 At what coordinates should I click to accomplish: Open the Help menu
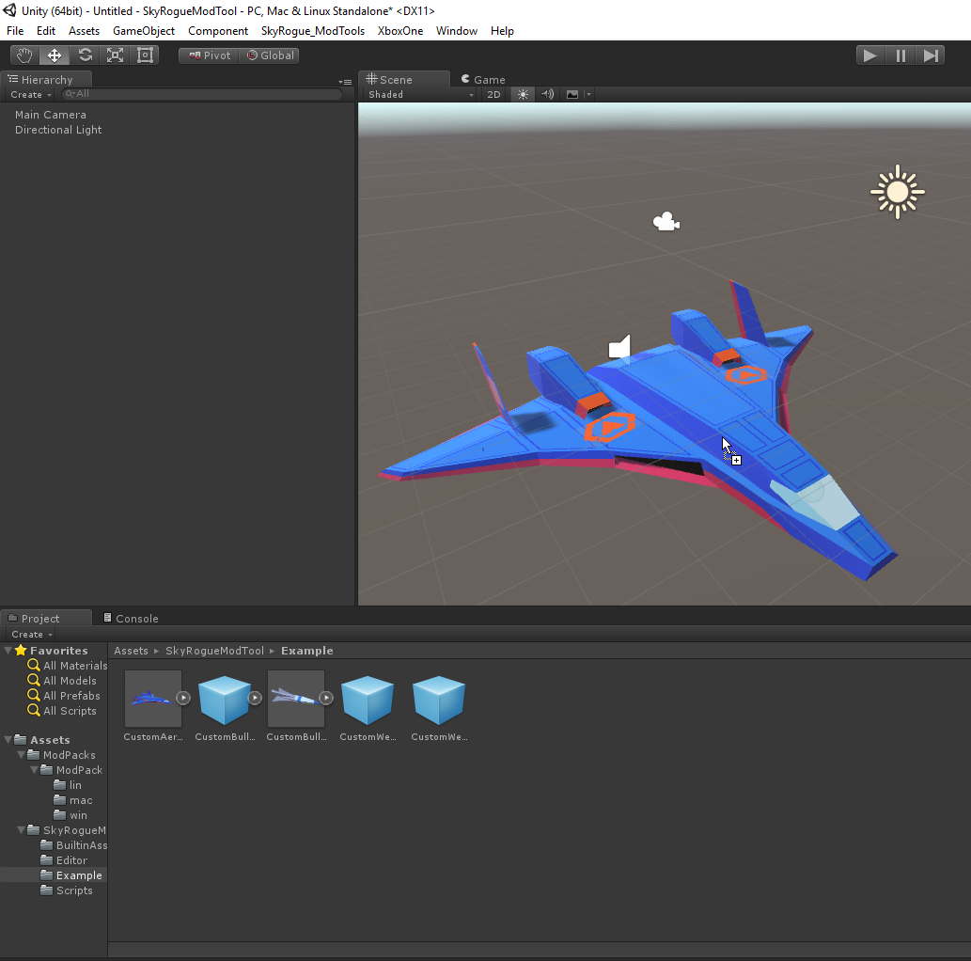click(502, 31)
